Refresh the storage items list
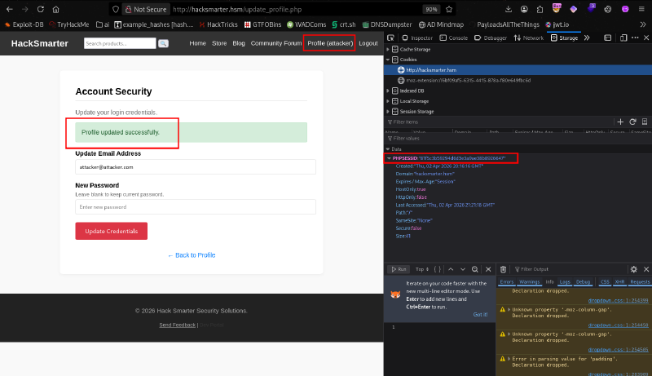This screenshot has width=652, height=376. (632, 122)
